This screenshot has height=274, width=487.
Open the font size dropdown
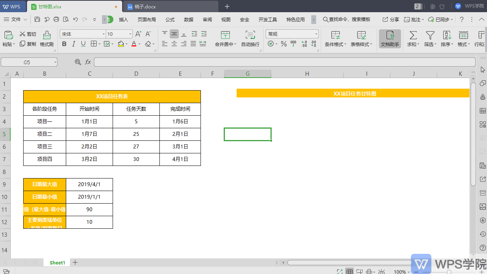coord(130,34)
